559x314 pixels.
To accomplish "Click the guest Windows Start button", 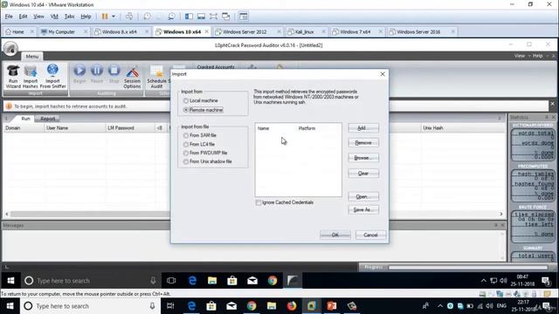I will point(10,281).
